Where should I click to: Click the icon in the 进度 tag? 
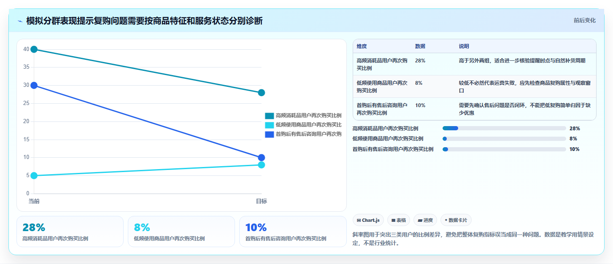click(x=420, y=220)
